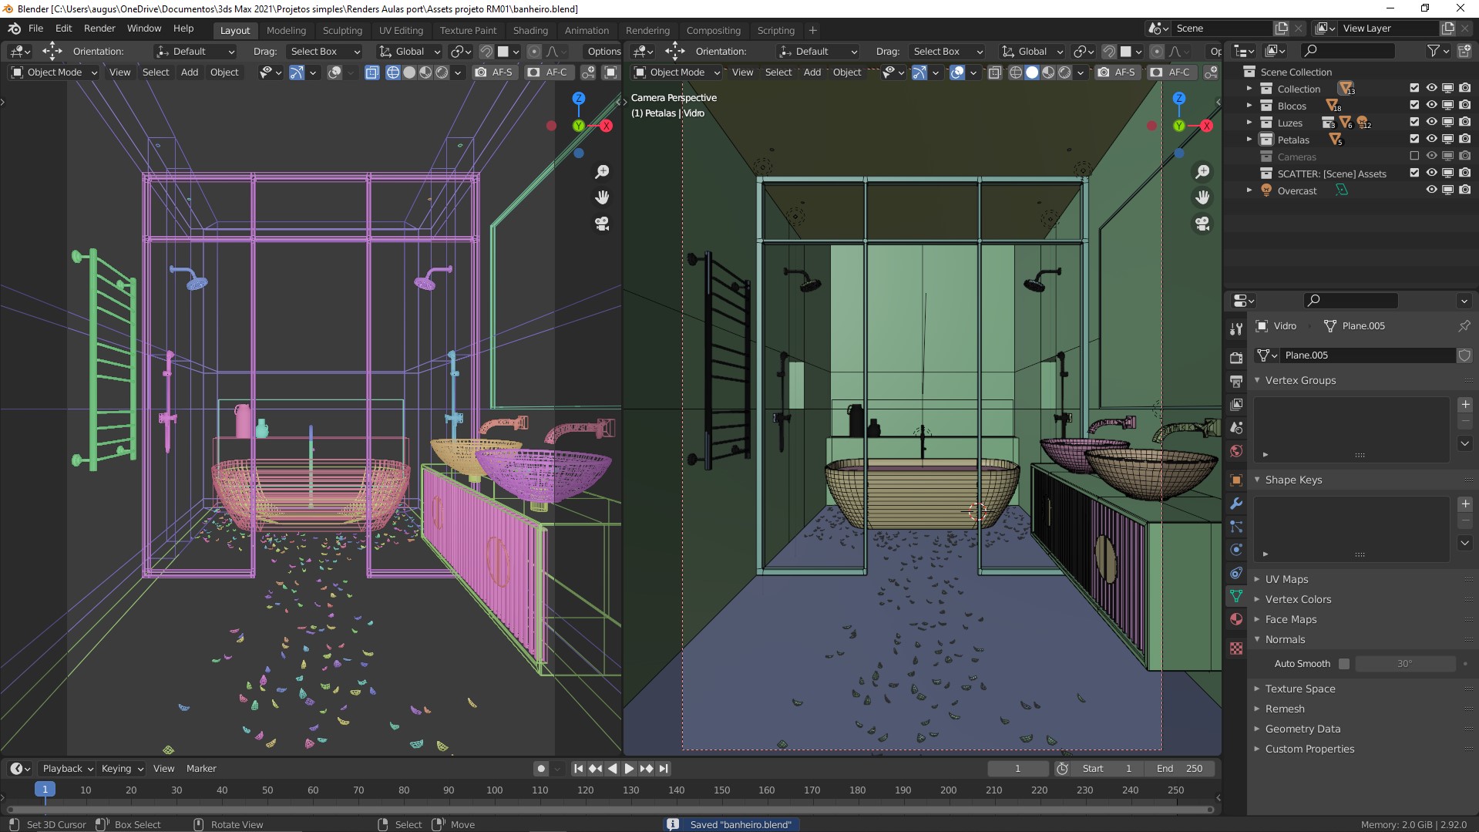Switch to the Shading workspace tab
Screen dimensions: 1479x832
[530, 30]
